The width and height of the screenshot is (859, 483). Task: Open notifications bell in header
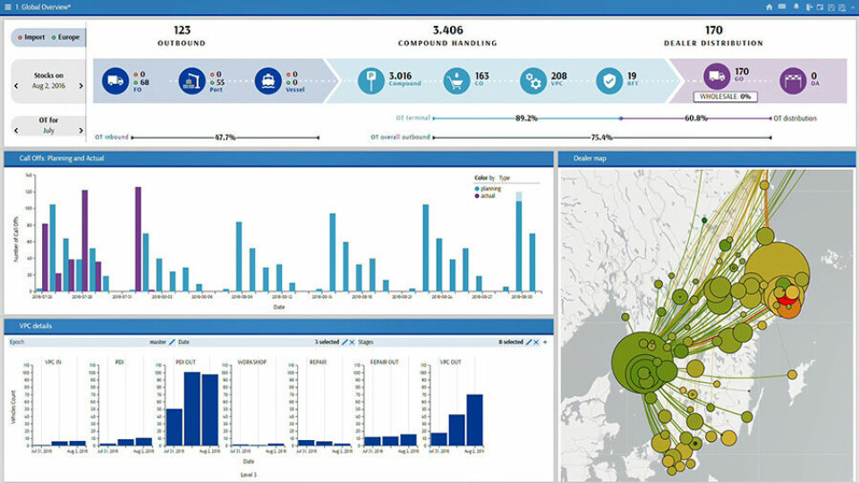tap(795, 7)
